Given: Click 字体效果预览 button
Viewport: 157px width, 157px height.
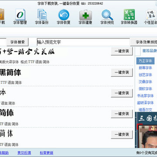Looking at the screenshot, I should (x=144, y=42).
